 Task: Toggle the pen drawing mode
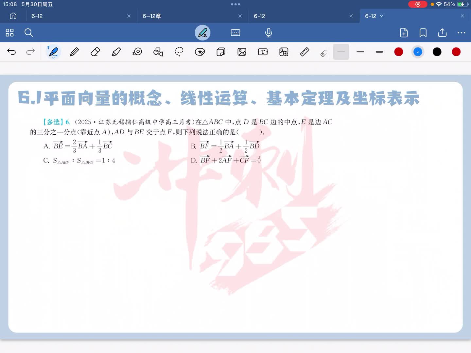point(202,33)
